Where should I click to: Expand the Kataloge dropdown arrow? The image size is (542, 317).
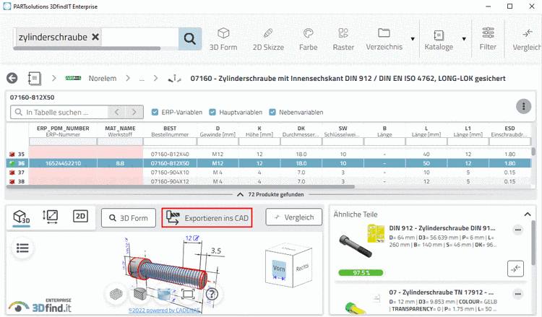(464, 39)
